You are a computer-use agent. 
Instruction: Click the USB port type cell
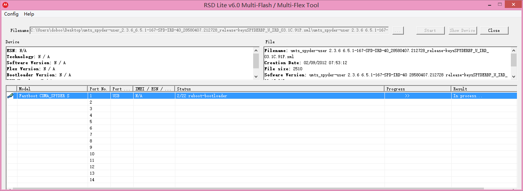(122, 96)
